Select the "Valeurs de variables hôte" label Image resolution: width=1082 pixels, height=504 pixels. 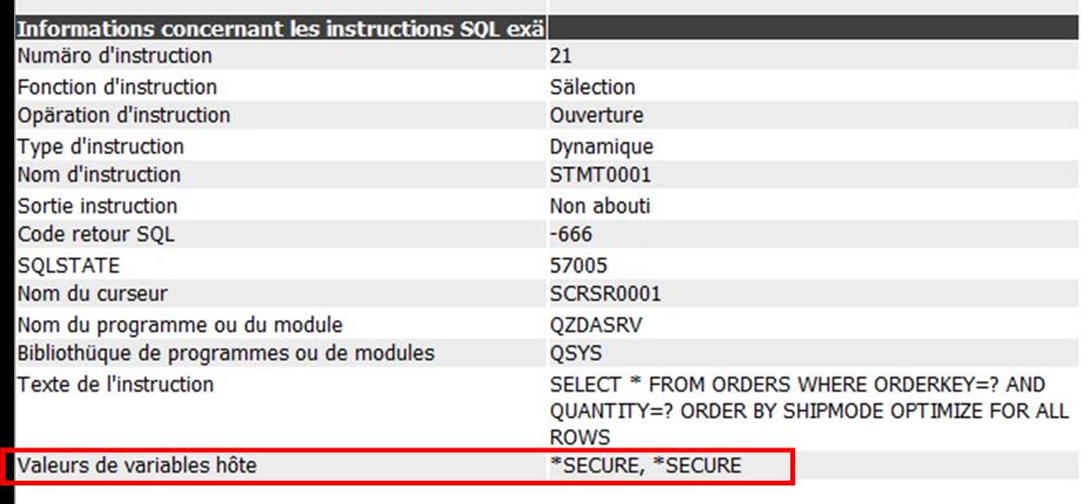point(137,465)
